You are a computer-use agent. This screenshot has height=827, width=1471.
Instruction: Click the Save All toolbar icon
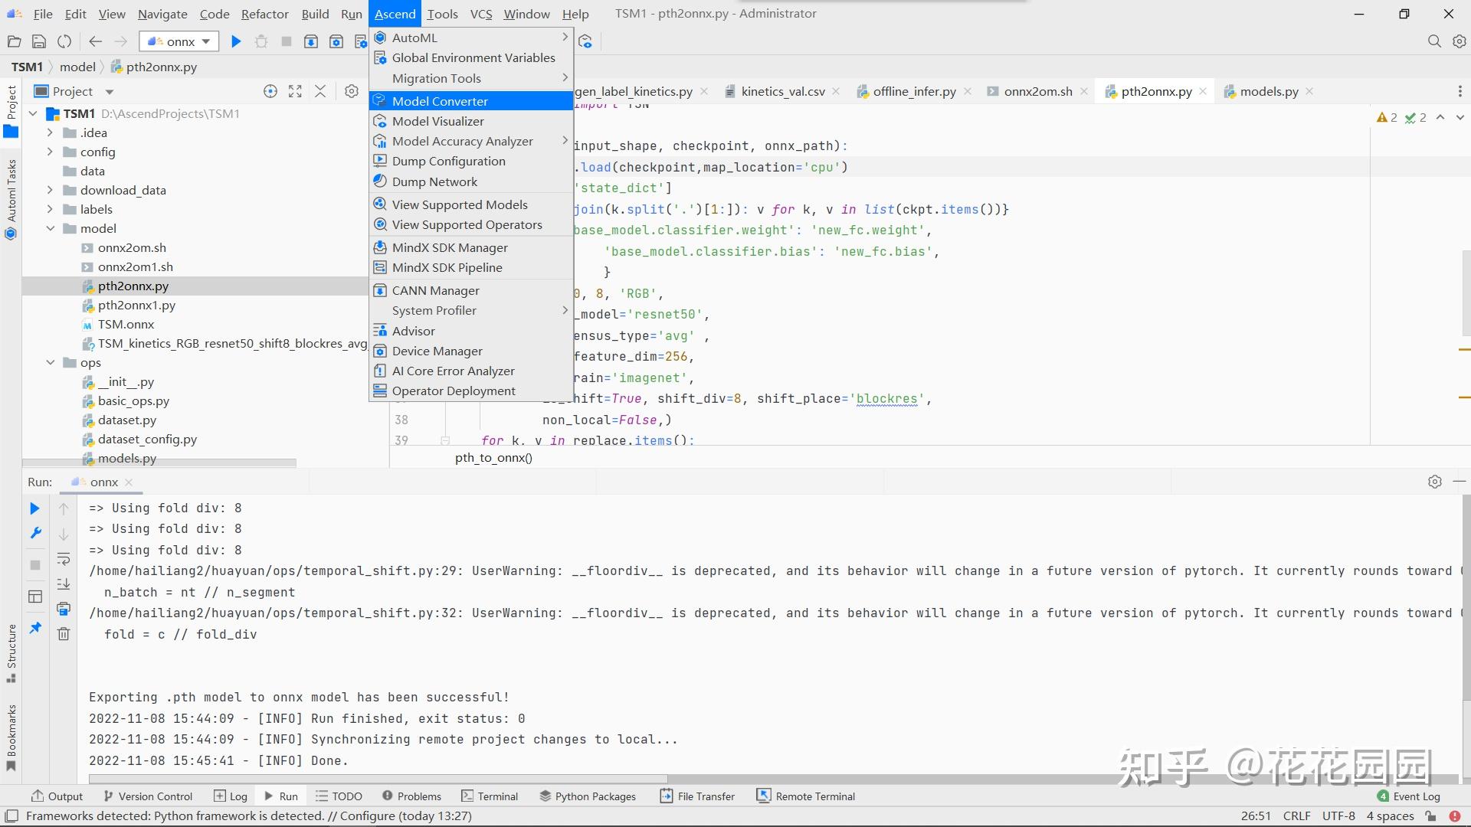coord(39,42)
